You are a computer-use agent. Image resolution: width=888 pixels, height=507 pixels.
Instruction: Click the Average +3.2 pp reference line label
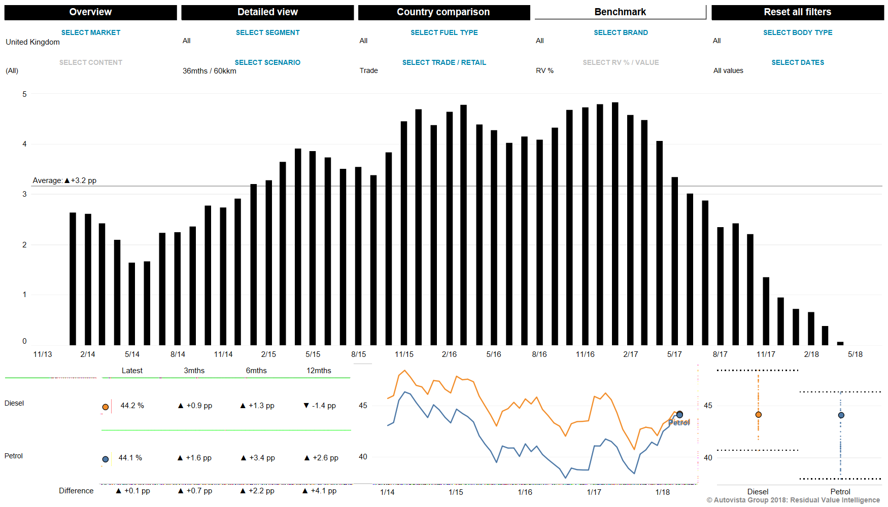[x=64, y=180]
